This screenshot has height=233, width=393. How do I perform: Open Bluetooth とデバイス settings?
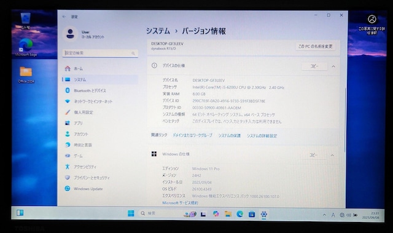tap(100, 90)
